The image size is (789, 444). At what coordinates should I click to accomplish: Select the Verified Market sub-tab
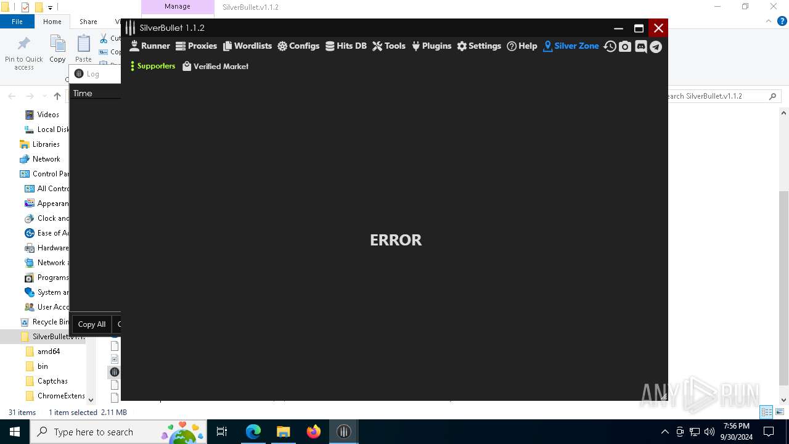[215, 66]
